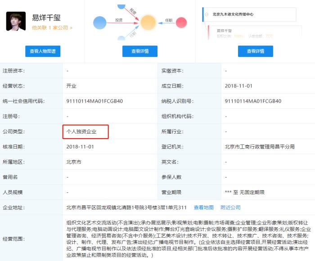315x261 pixels.
Task: Click 查看人物图谱 button
Action: pos(43,52)
